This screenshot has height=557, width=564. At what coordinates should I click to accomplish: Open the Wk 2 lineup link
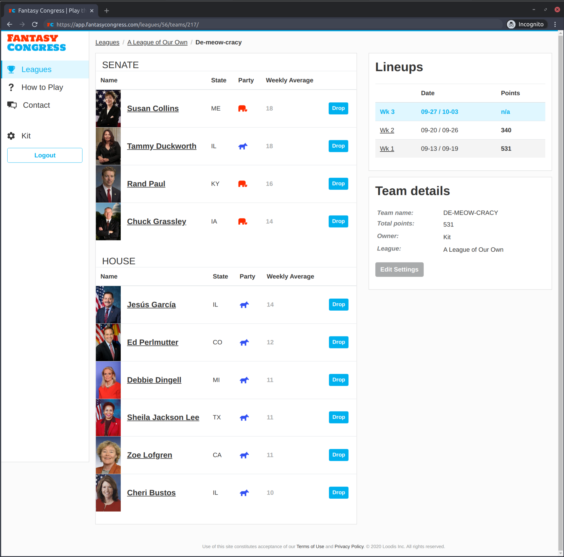click(387, 130)
